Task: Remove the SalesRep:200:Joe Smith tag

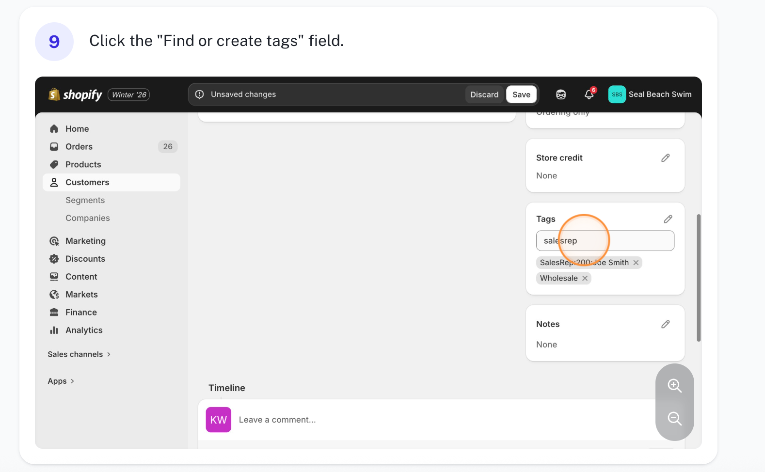Action: [x=636, y=263]
